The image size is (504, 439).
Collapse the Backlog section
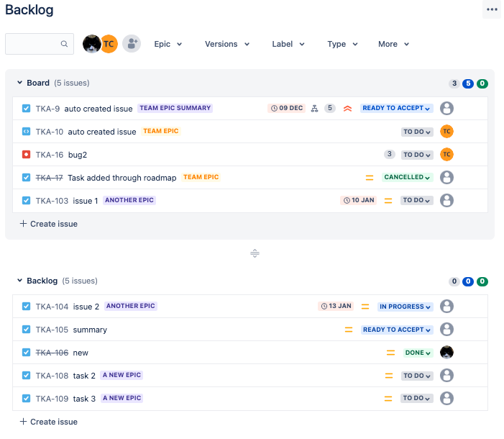19,281
